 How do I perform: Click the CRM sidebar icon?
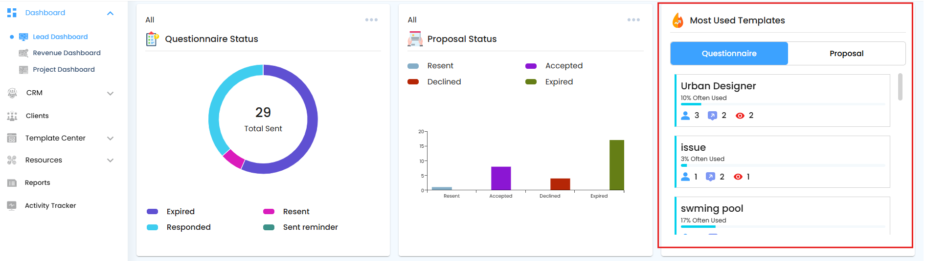tap(12, 93)
